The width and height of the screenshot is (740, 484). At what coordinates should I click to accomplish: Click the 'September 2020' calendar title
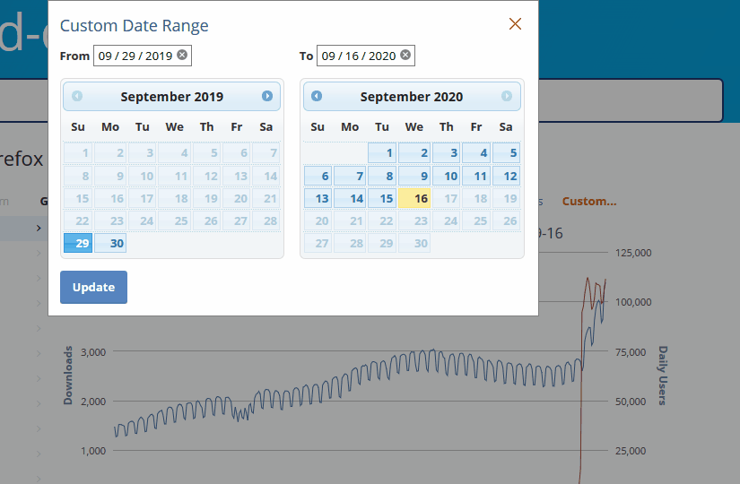412,97
